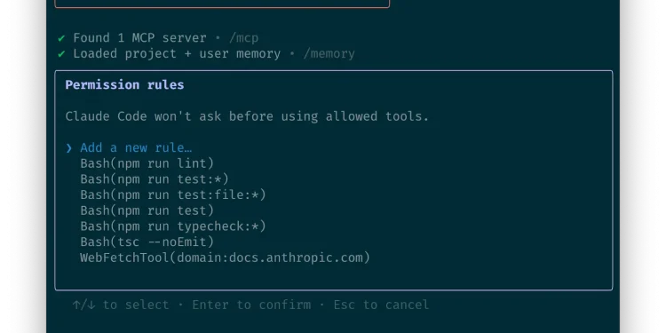The image size is (666, 333).
Task: Click the 'Esc to cancel' hint
Action: click(382, 305)
